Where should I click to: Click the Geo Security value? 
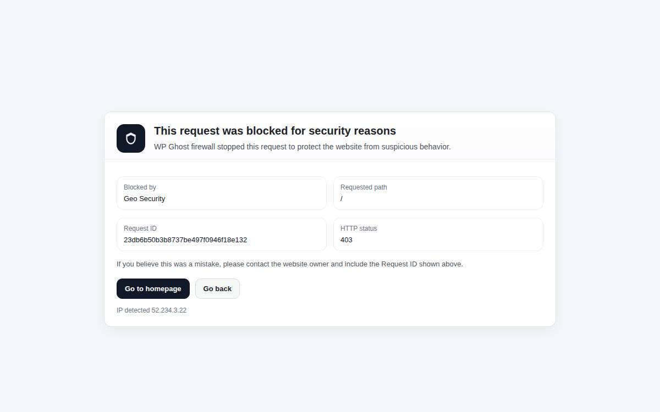coord(144,199)
